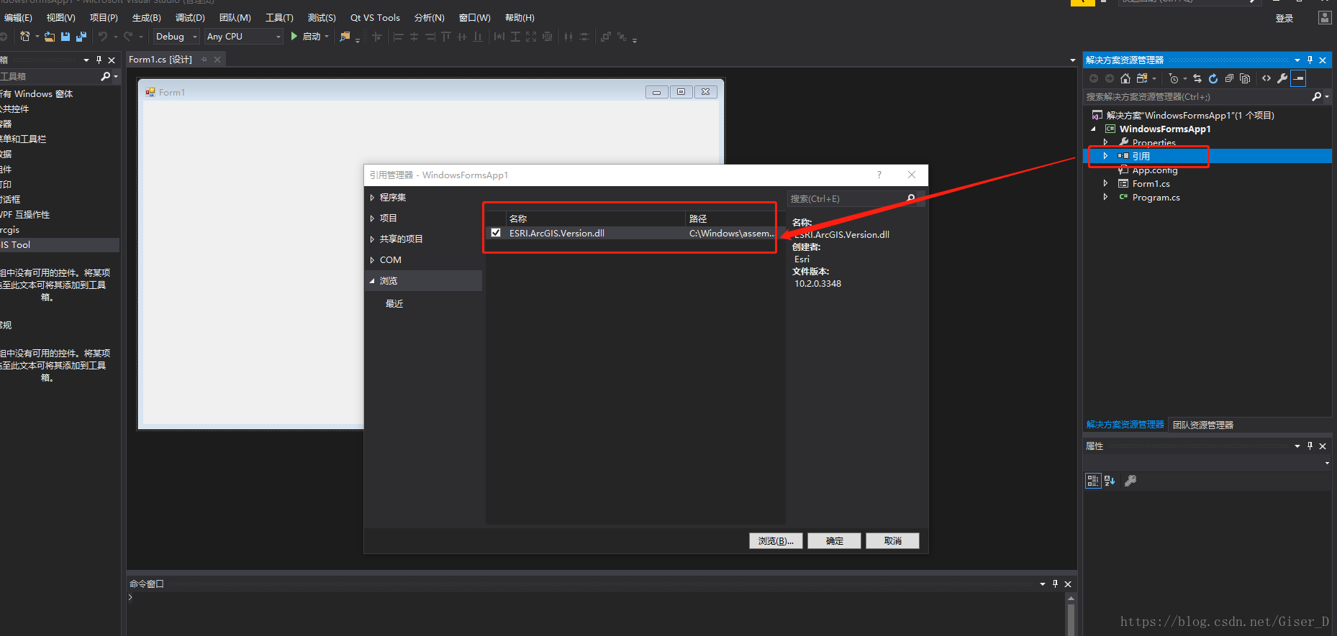Click the Collapse All icon in Solution Explorer
This screenshot has height=636, width=1337.
(1229, 78)
